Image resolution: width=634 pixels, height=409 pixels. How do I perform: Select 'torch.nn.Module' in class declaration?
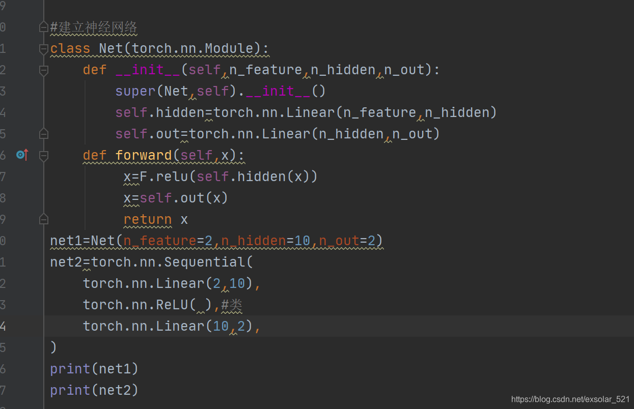pos(192,48)
